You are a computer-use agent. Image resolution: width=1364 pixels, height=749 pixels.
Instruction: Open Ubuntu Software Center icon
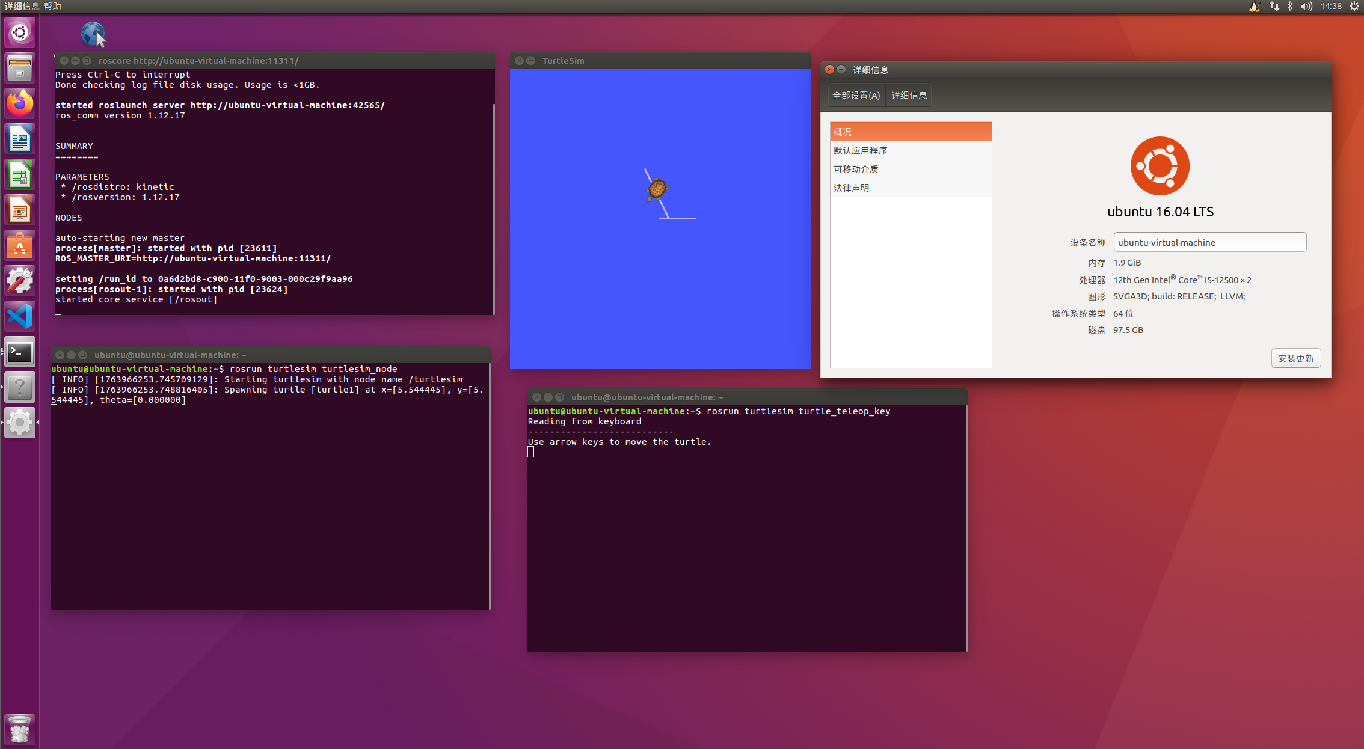(x=20, y=246)
